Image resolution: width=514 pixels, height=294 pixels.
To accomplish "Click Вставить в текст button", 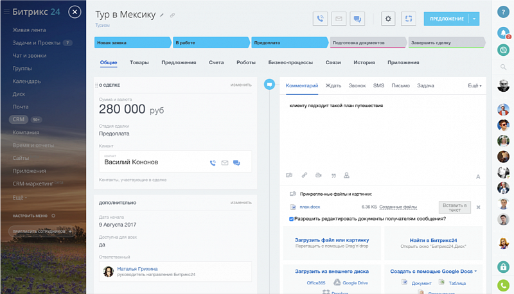I will click(x=455, y=207).
